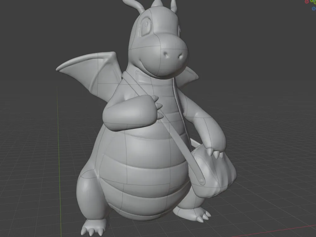The height and width of the screenshot is (237, 316).
Task: Click the lower blue gizmo sphere
Action: click(314, 9)
